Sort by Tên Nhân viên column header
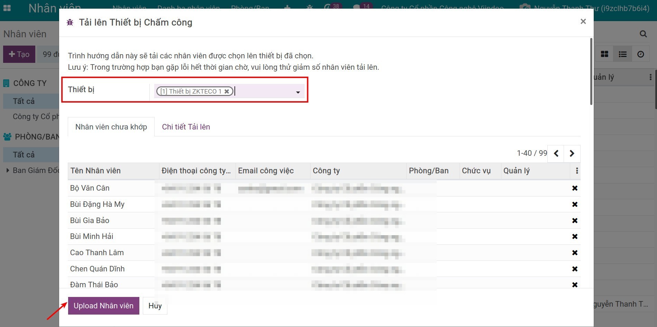Screen dimensions: 657x327 95,171
